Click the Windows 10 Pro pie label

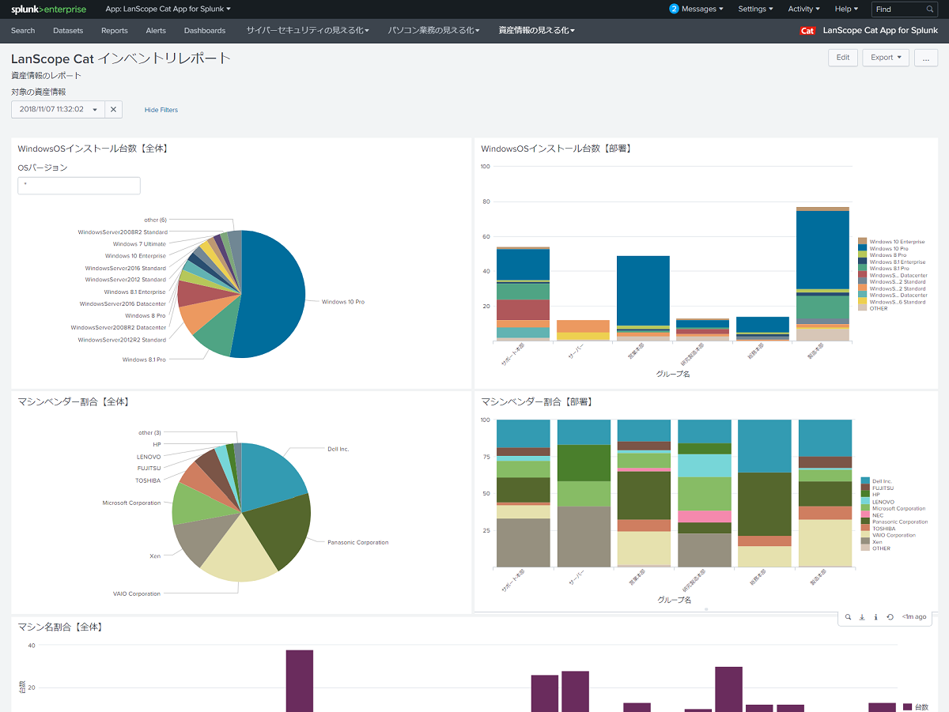click(x=342, y=302)
